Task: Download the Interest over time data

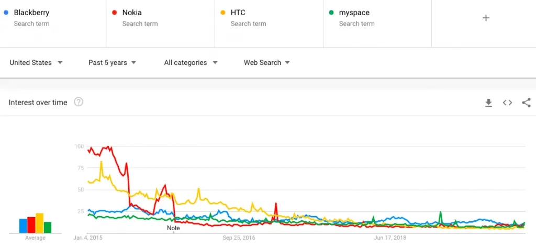Action: pos(488,103)
